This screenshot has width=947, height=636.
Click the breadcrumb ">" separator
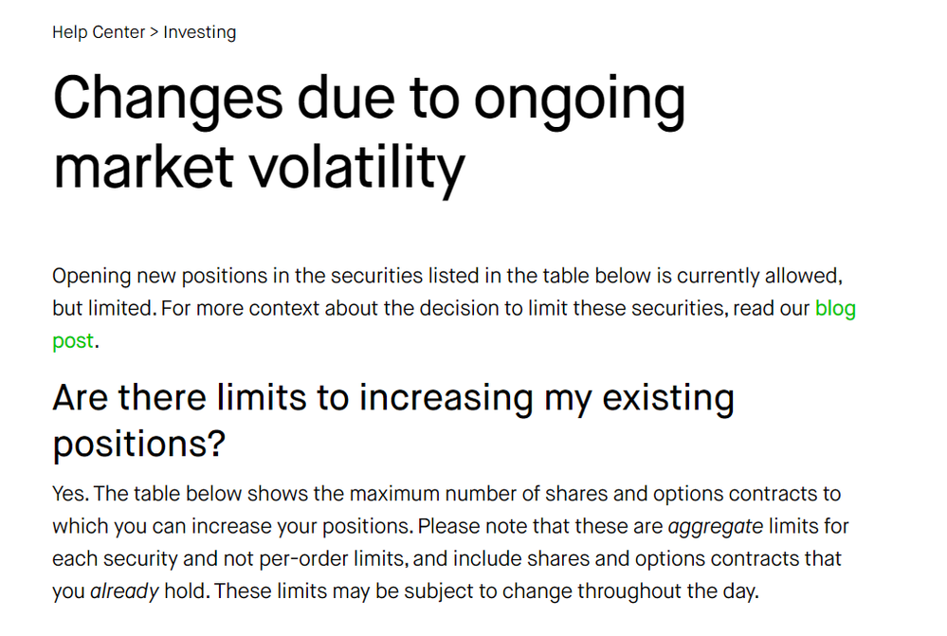coord(155,32)
